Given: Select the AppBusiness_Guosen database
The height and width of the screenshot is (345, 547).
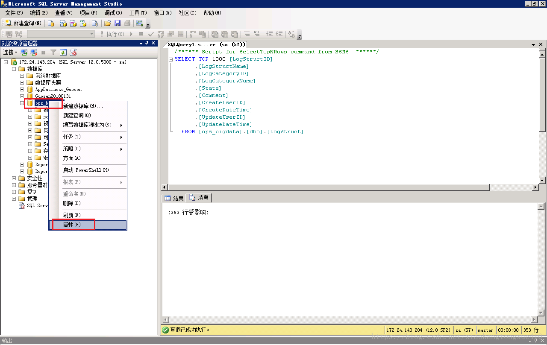Looking at the screenshot, I should pyautogui.click(x=58, y=89).
